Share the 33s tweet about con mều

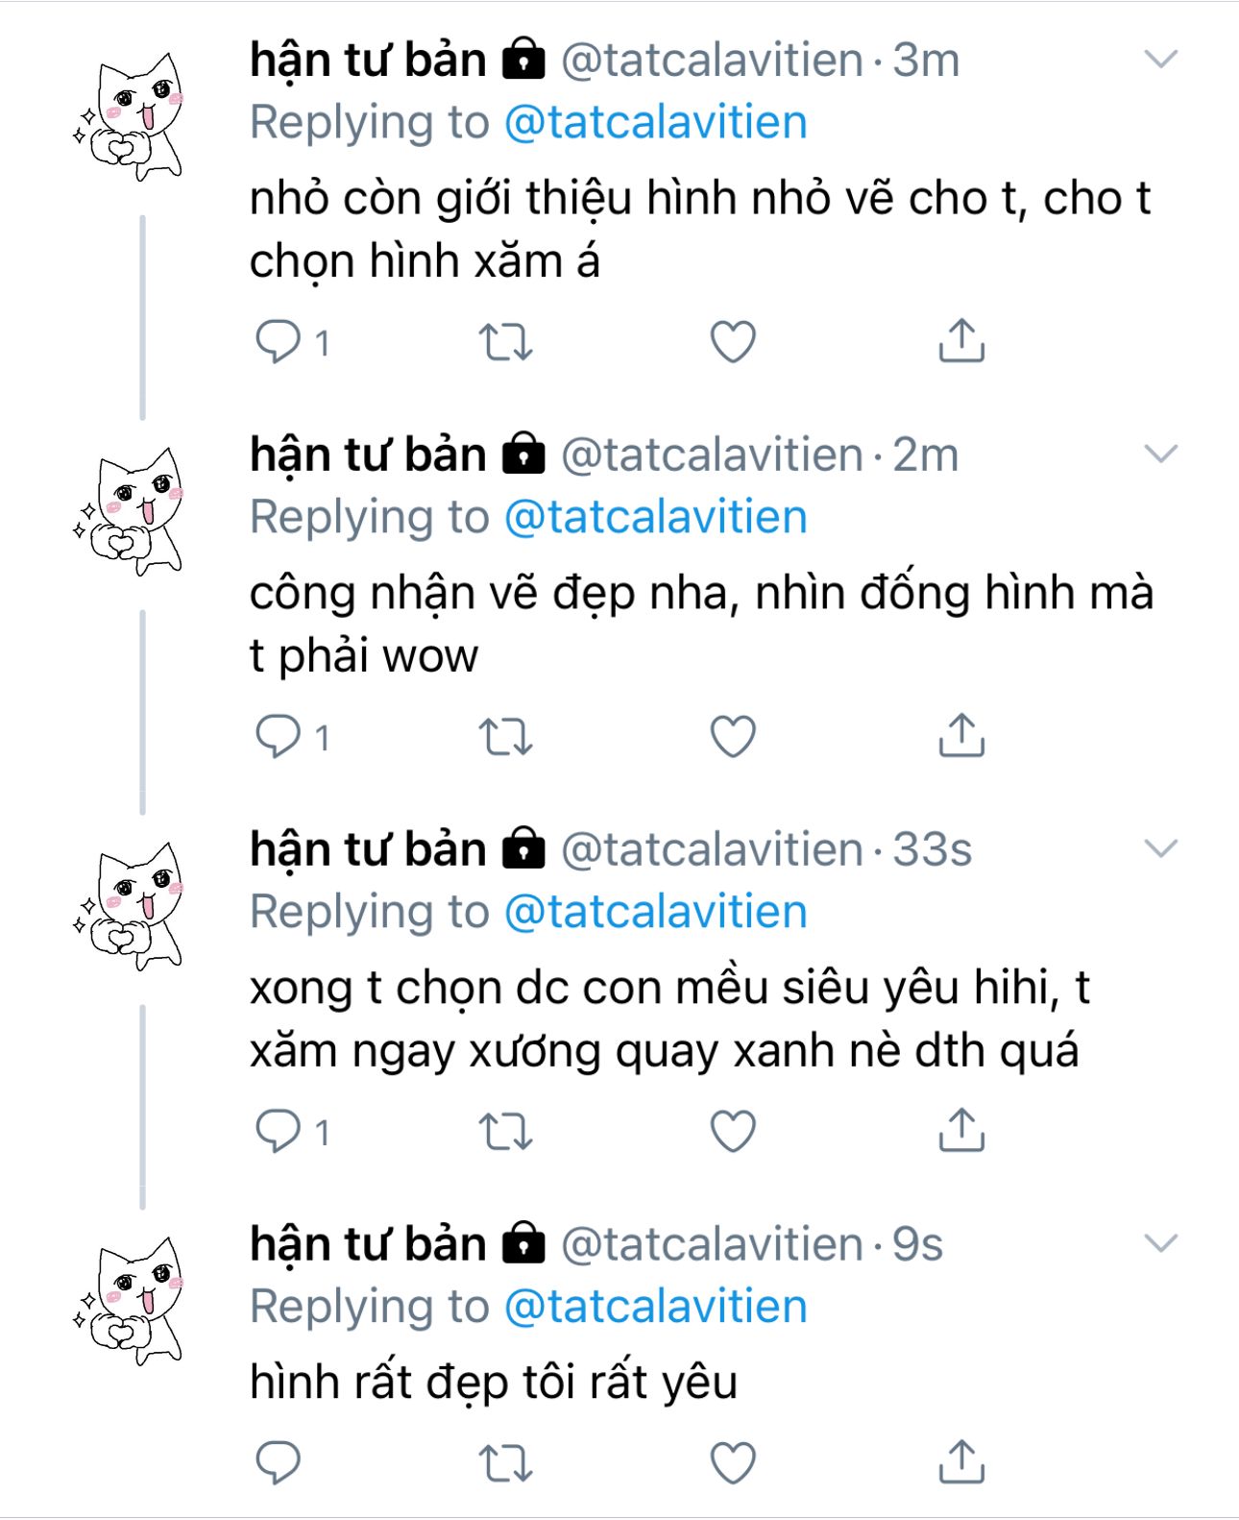(961, 1130)
